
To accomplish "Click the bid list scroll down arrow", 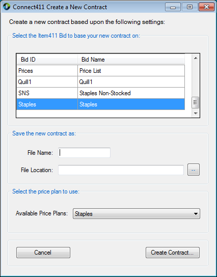I will 196,113.
